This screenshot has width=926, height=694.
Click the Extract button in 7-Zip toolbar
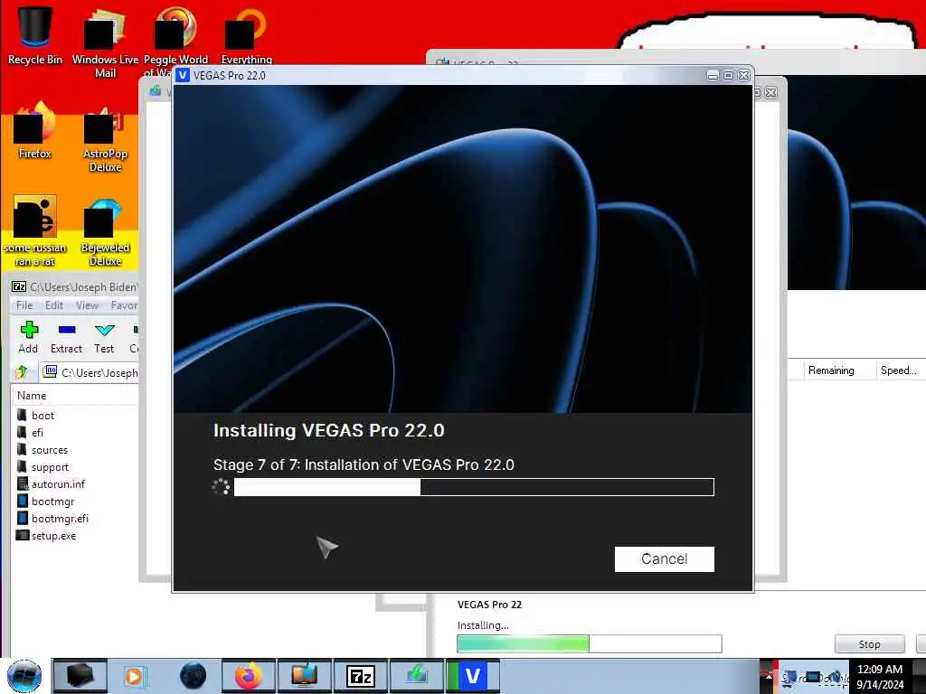pyautogui.click(x=66, y=338)
